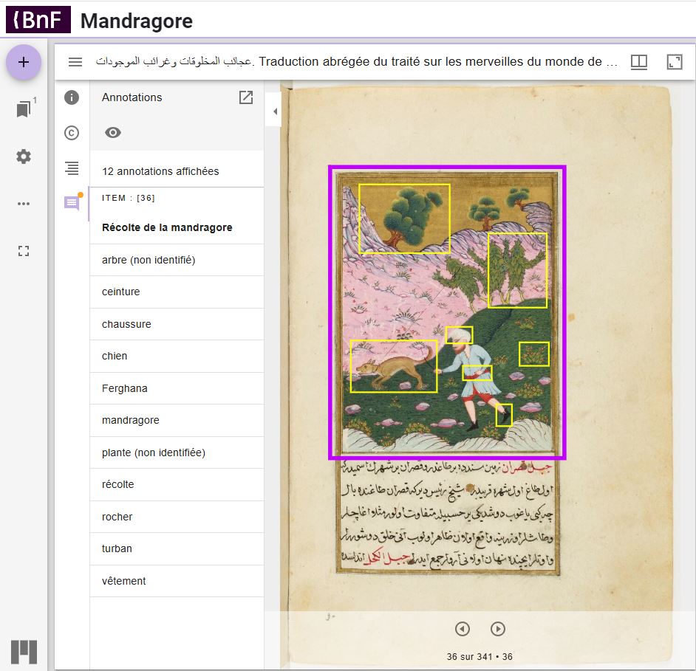Open the copyright rights panel tab
The image size is (696, 671).
[72, 133]
